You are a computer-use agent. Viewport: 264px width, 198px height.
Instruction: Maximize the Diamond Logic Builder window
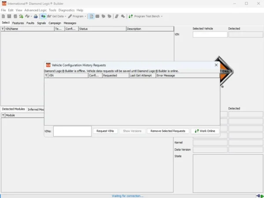246,4
